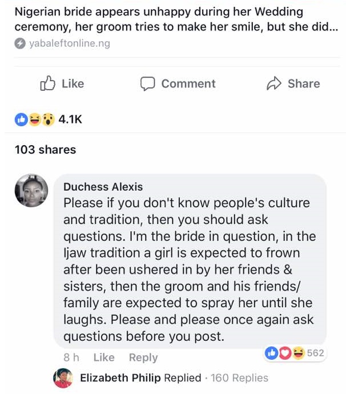Screen dimensions: 346x394
Task: Open Duchess Alexis profile picture
Action: 32,190
